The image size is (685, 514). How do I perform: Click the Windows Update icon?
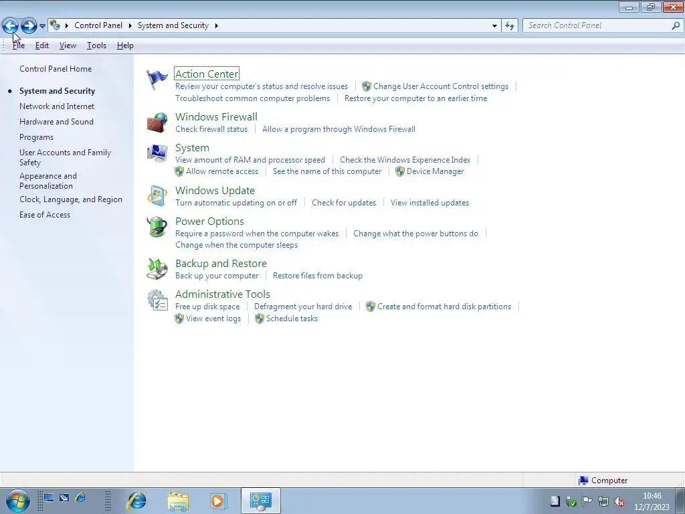pos(157,196)
